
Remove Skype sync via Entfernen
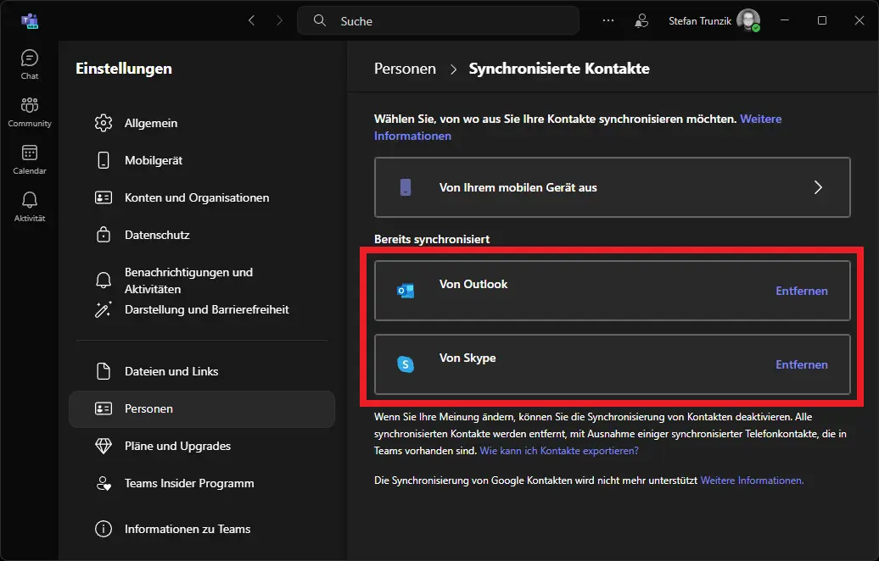801,364
